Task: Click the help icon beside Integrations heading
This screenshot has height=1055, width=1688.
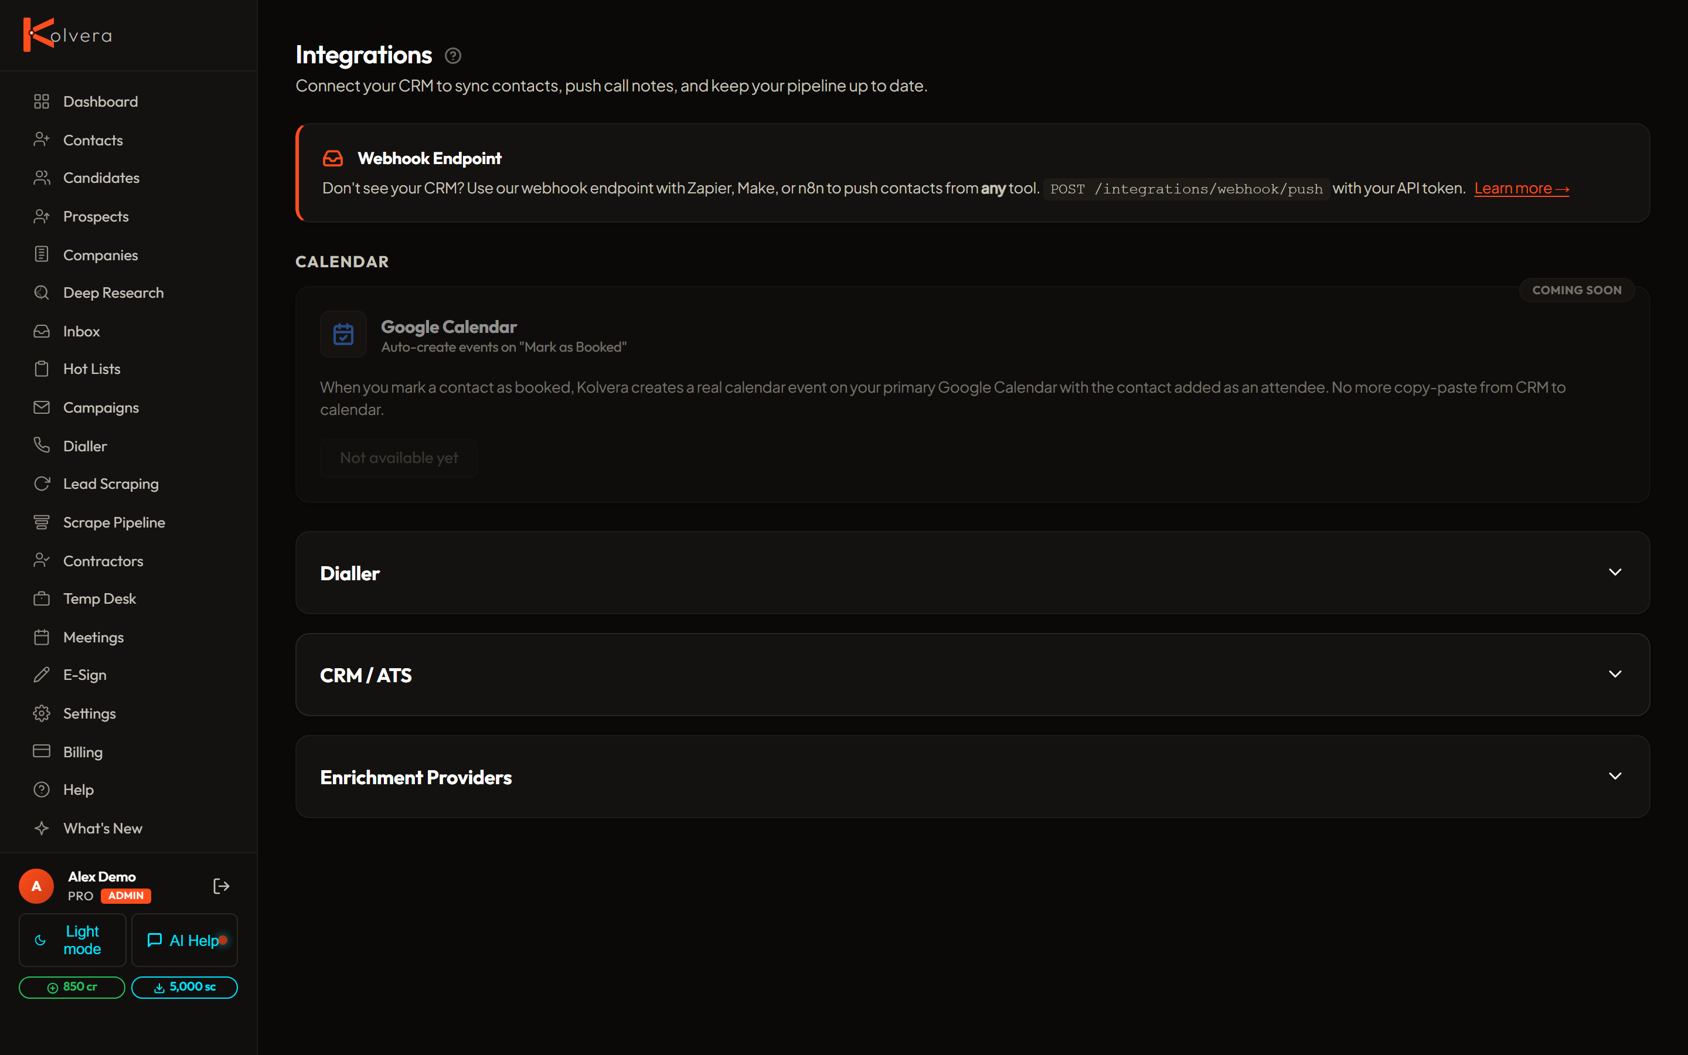Action: [x=452, y=56]
